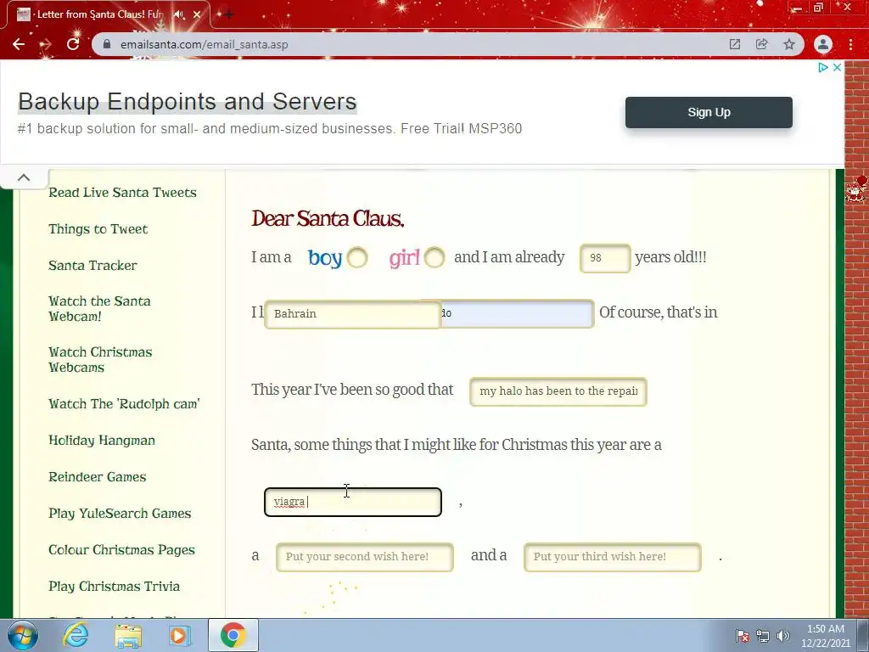Viewport: 869px width, 652px height.
Task: Close the Letter from Santa Claus tab
Action: click(197, 14)
